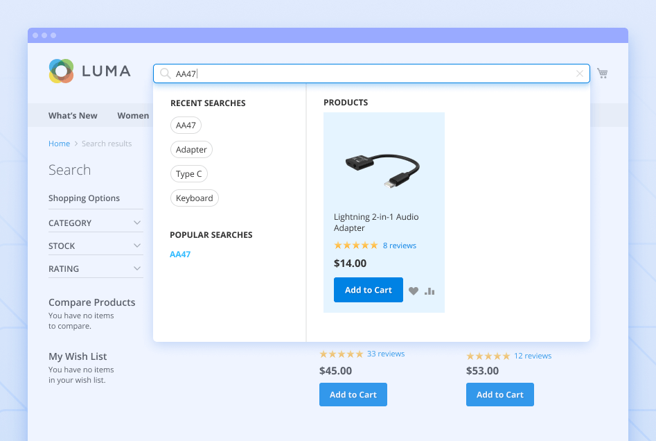Click the Luma logo
The height and width of the screenshot is (441, 656).
[90, 71]
